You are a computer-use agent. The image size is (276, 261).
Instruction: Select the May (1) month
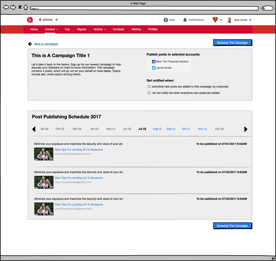point(111,129)
